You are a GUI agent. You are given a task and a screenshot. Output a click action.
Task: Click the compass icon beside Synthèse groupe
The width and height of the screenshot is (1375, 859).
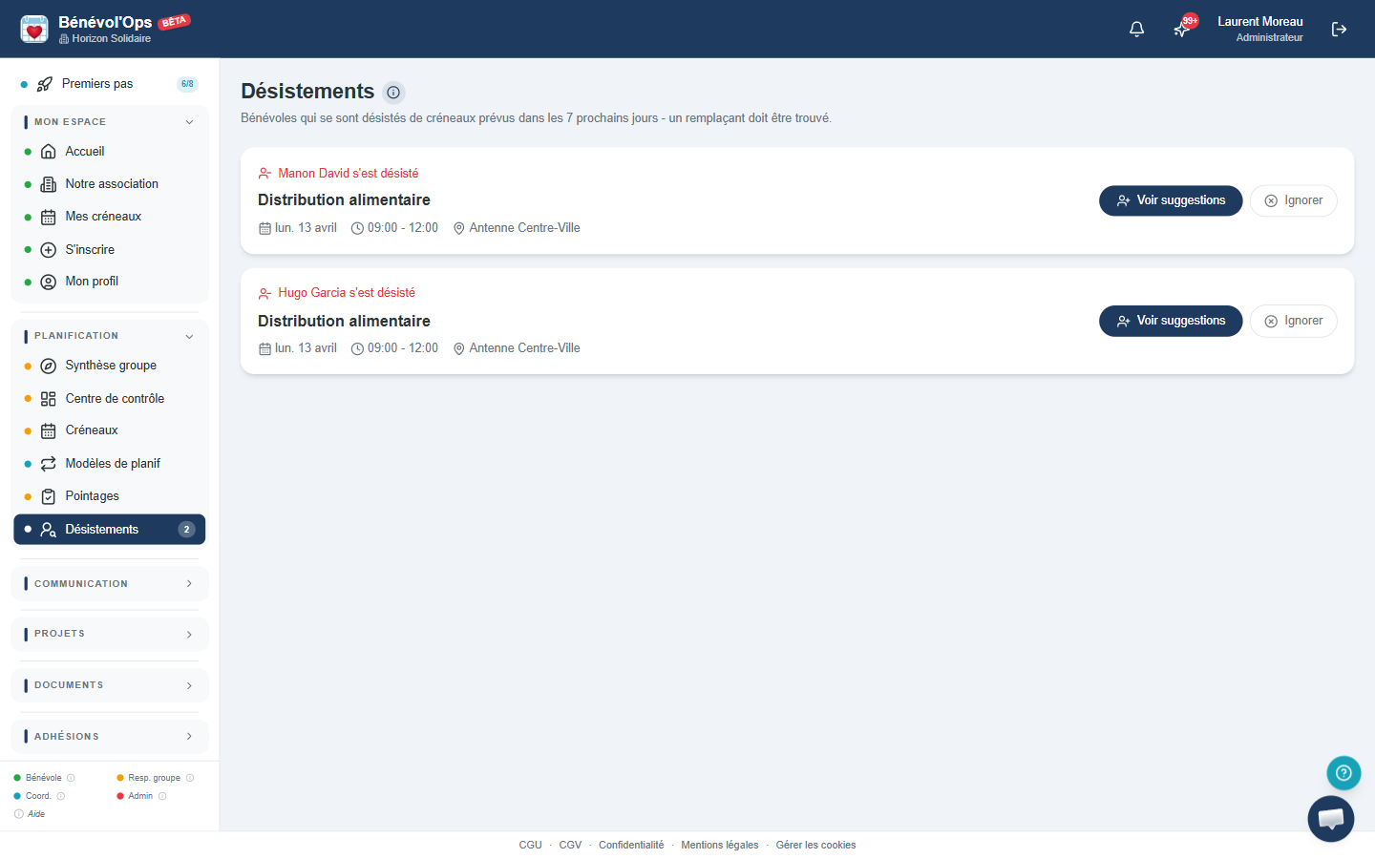click(x=49, y=366)
